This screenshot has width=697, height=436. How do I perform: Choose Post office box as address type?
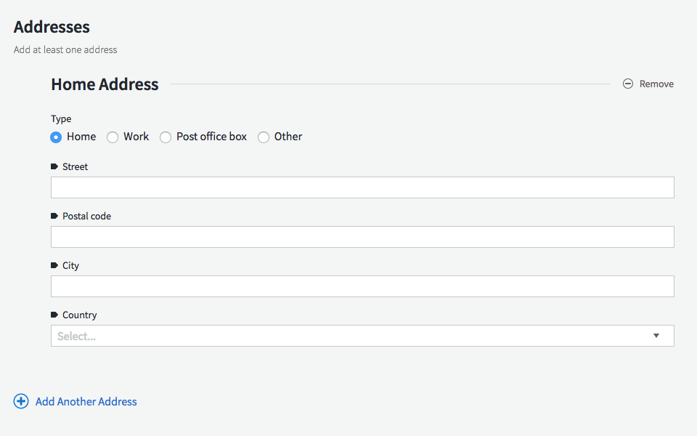pyautogui.click(x=166, y=137)
